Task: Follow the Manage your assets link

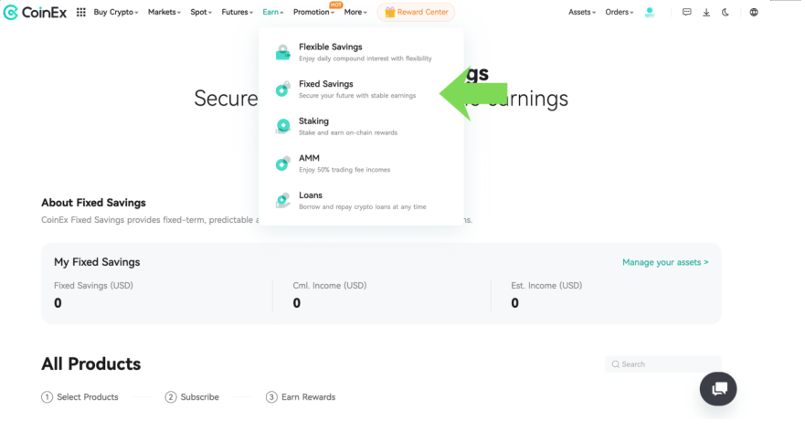Action: 665,262
